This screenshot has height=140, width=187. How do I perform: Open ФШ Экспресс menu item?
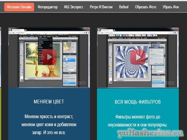point(74,7)
